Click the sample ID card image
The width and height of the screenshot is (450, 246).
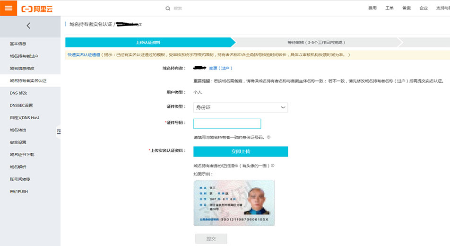coord(234,202)
